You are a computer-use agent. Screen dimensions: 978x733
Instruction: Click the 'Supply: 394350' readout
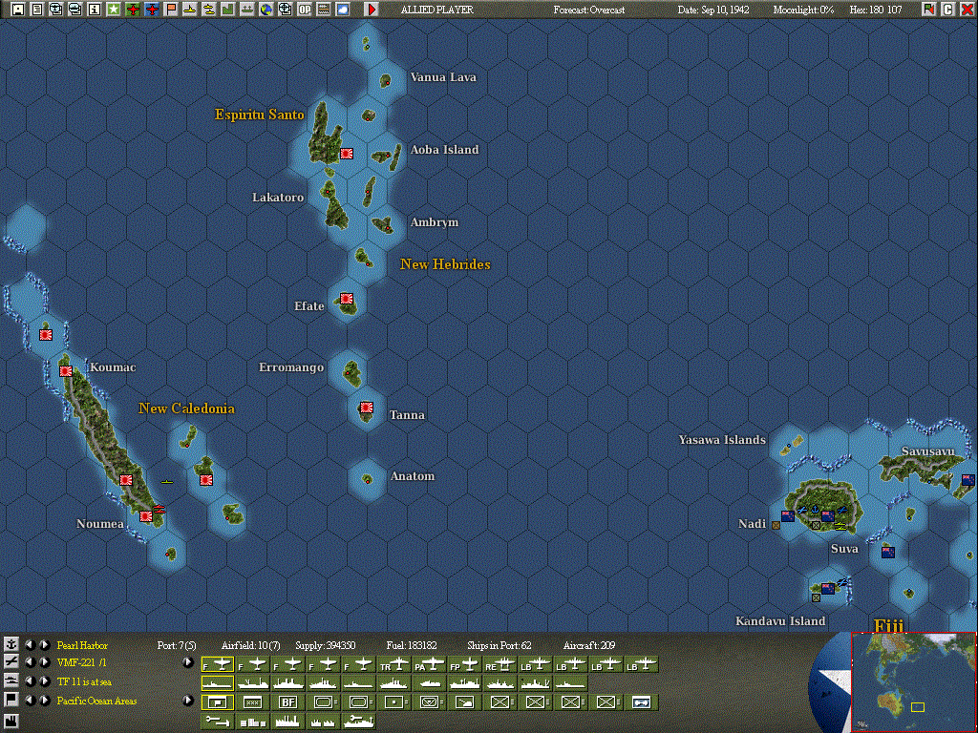[325, 645]
